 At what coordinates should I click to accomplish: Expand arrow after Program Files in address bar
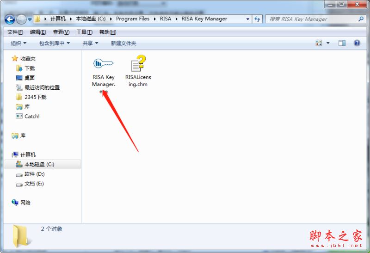pos(155,19)
